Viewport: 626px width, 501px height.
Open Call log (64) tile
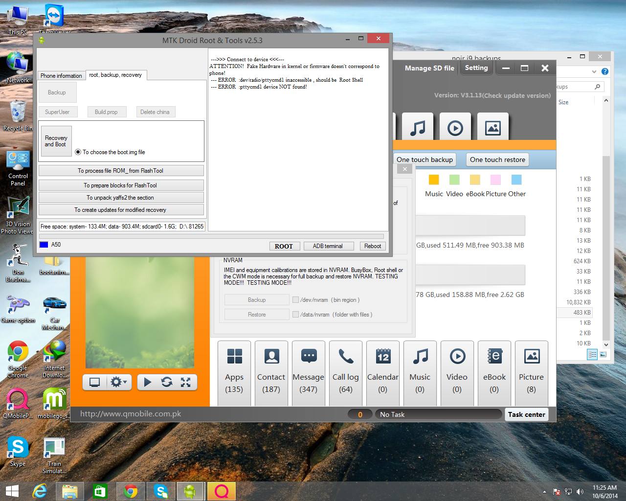point(345,373)
